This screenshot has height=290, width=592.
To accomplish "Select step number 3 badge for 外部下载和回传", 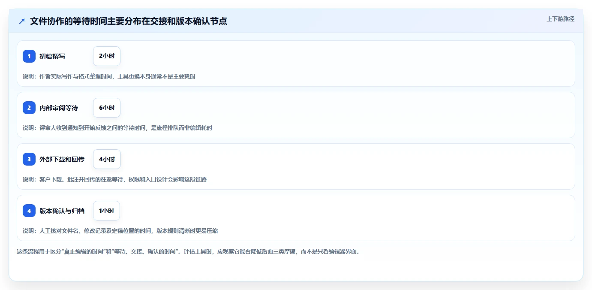I will 29,159.
